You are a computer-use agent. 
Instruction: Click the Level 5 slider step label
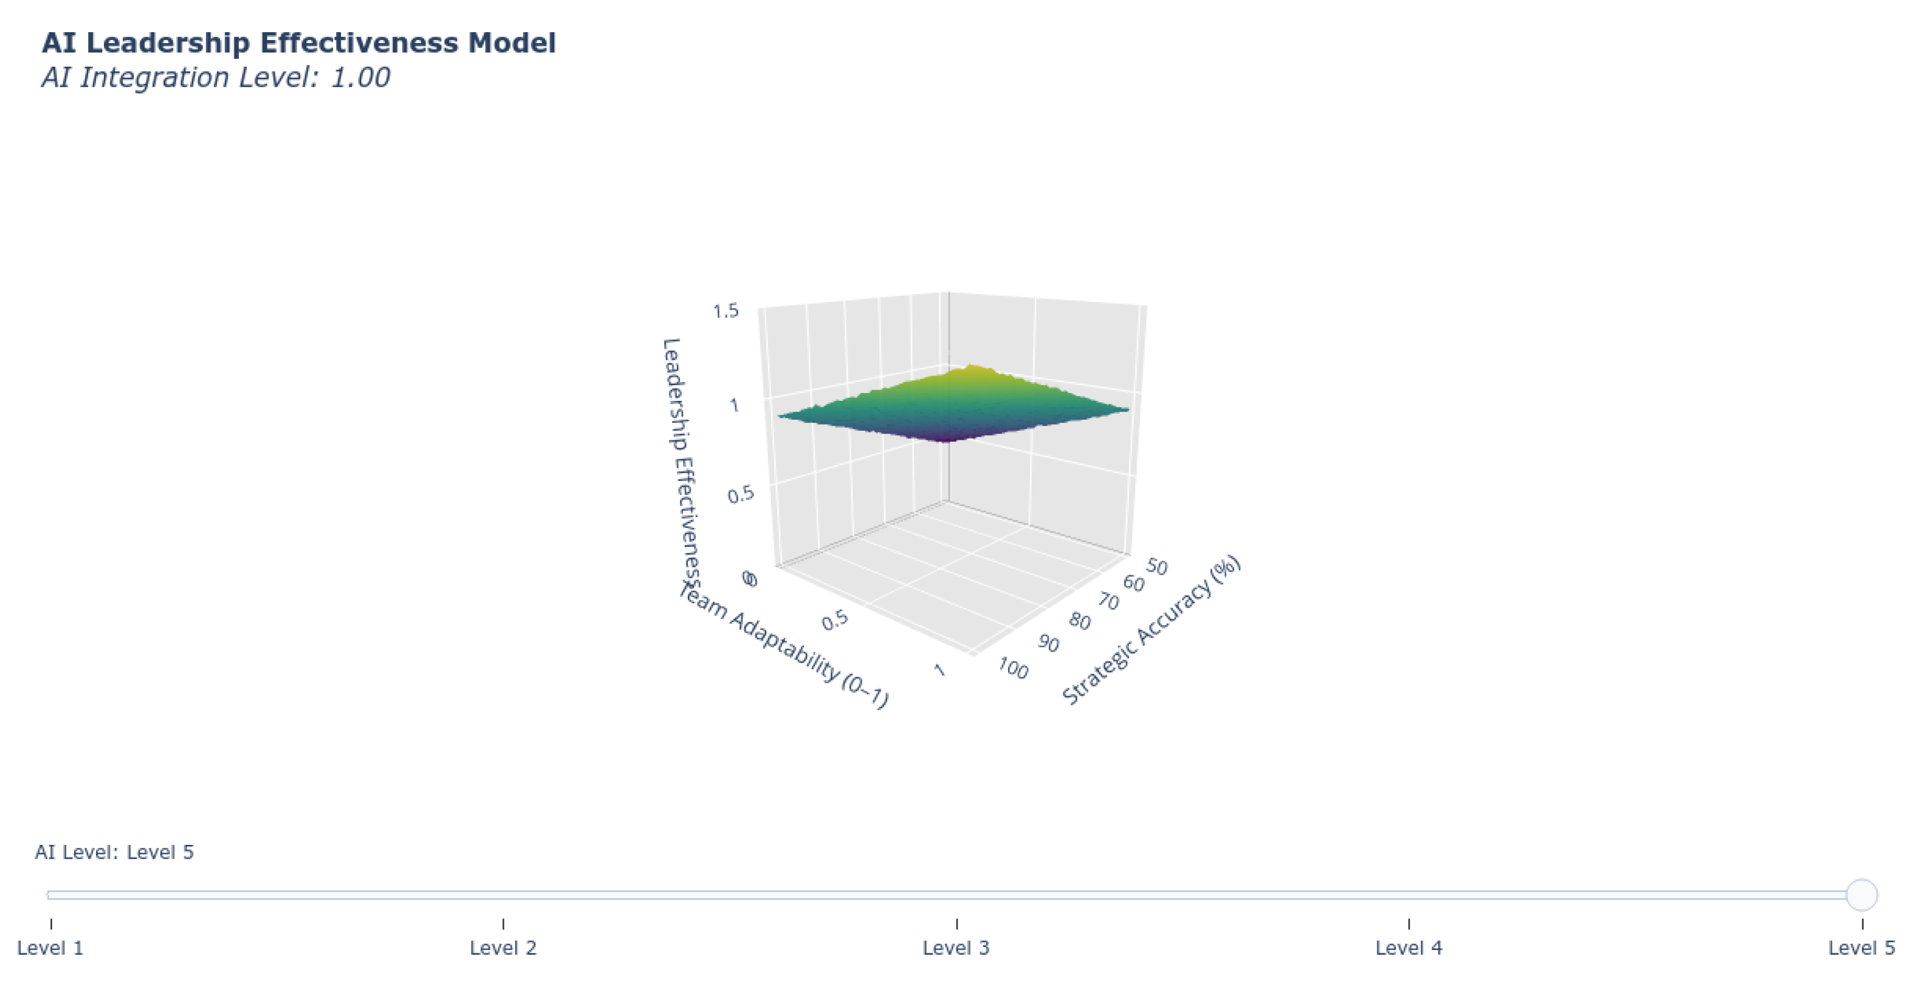[x=1861, y=947]
